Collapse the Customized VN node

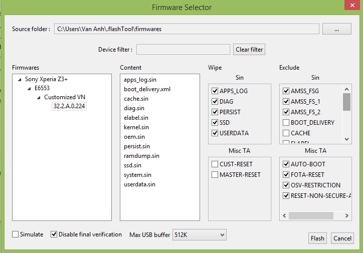pos(39,97)
